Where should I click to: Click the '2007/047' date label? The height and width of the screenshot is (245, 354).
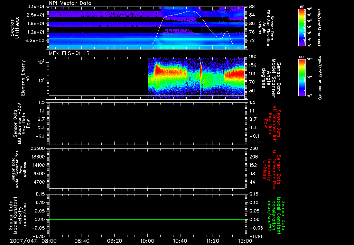[23, 241]
